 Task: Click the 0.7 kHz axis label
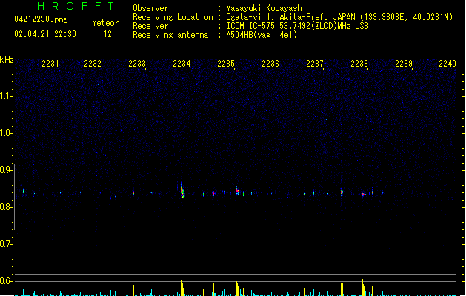coord(6,244)
